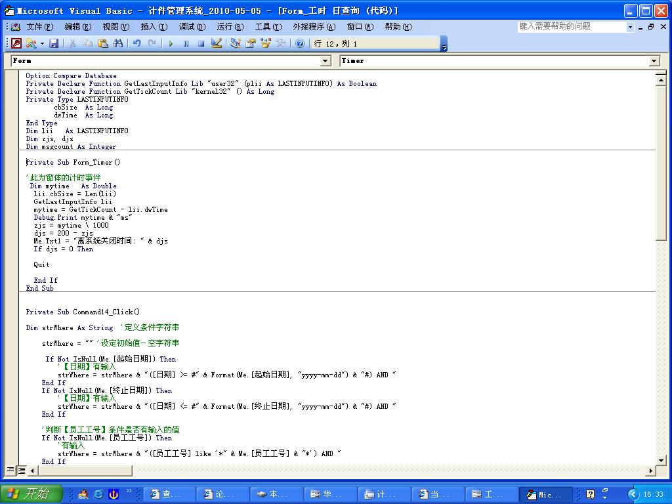Image resolution: width=672 pixels, height=504 pixels.
Task: Click the 'Private Sub Form_Timer()' line
Action: 73,163
